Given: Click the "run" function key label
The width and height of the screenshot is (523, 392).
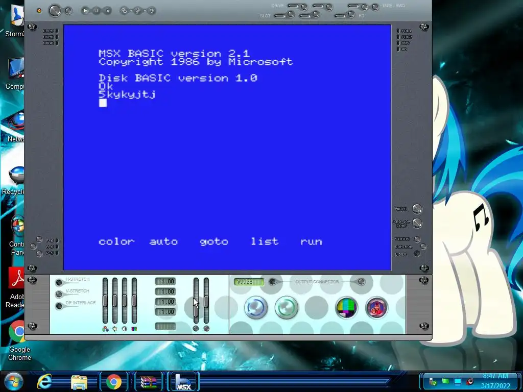Looking at the screenshot, I should [311, 241].
